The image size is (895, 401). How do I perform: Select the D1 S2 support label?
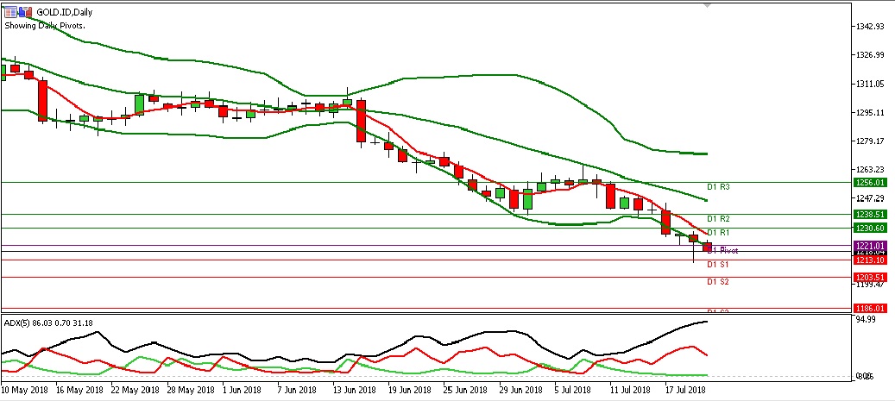coord(719,282)
